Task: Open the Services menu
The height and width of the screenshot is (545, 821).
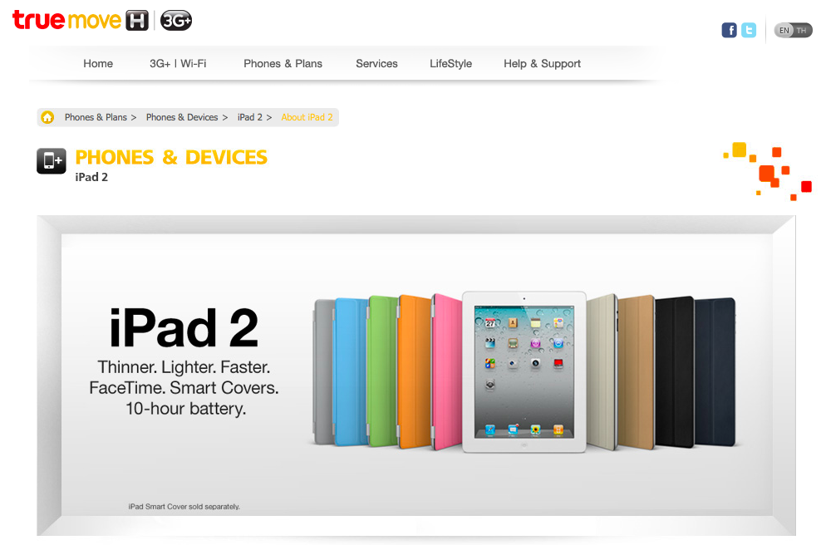Action: [x=377, y=64]
